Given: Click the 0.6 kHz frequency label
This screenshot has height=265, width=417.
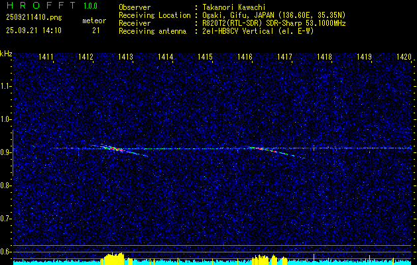Looking at the screenshot, I should tap(5, 252).
